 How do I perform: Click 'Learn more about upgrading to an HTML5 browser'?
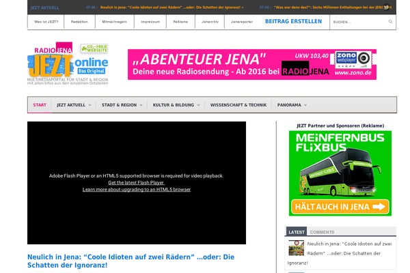click(137, 190)
